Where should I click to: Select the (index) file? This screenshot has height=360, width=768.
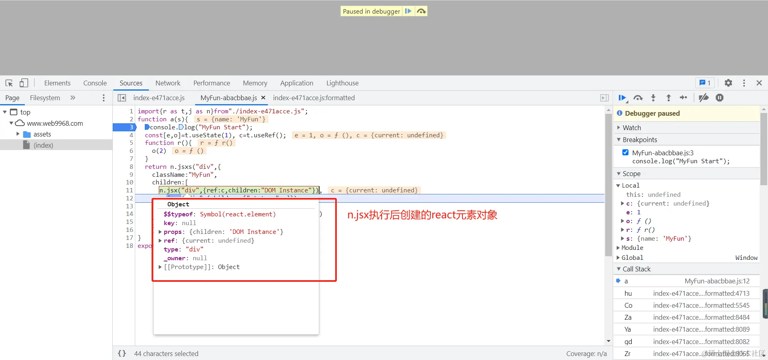click(x=43, y=145)
